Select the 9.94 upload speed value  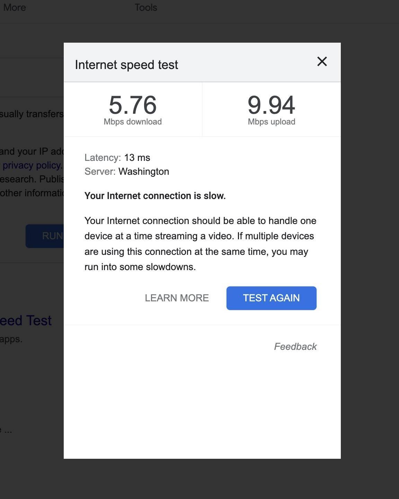tap(271, 105)
